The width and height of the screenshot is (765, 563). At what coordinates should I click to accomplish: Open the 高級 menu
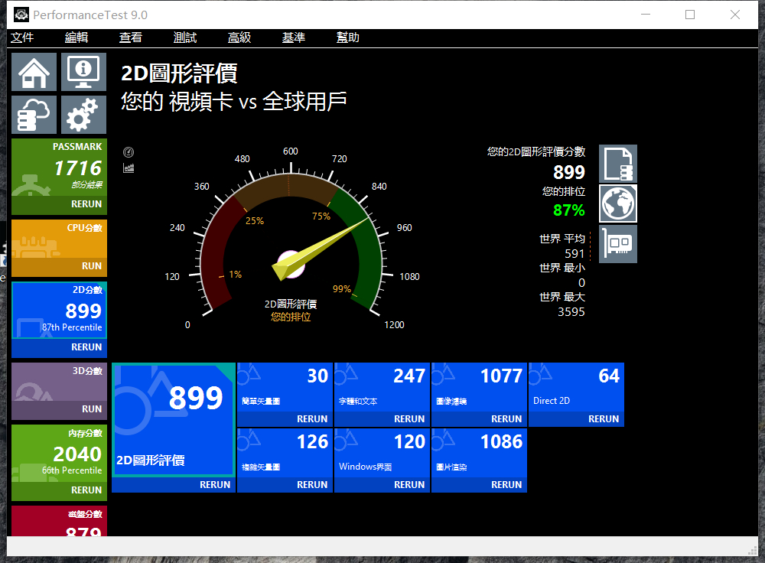239,37
